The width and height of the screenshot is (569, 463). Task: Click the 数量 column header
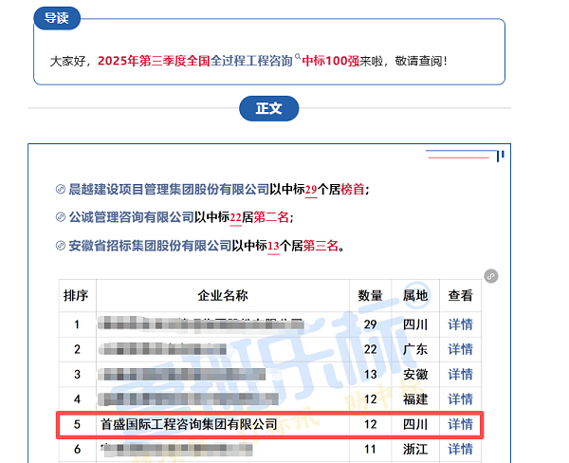point(370,296)
